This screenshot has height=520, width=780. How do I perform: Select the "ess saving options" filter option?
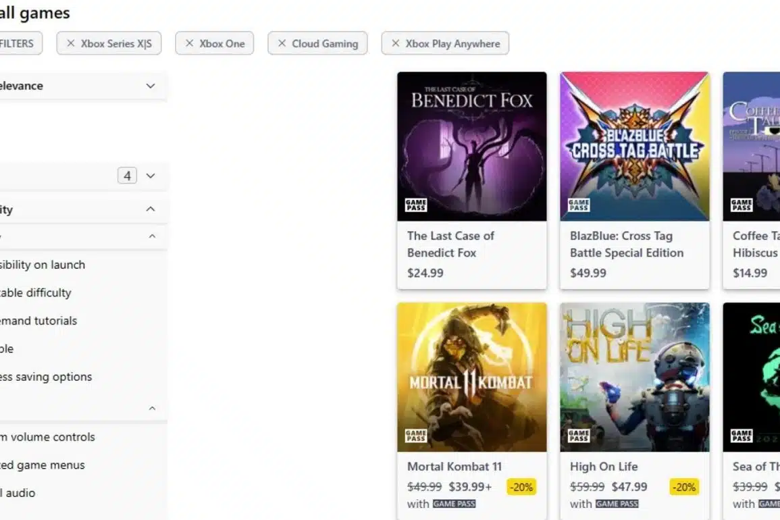tap(46, 377)
